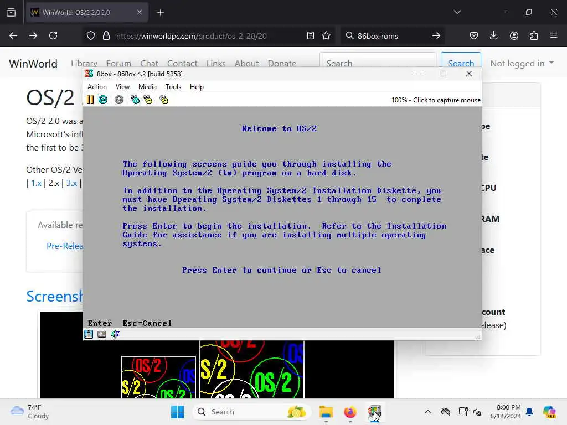The width and height of the screenshot is (567, 425).
Task: Open Firefox hamburger application menu
Action: [x=554, y=35]
